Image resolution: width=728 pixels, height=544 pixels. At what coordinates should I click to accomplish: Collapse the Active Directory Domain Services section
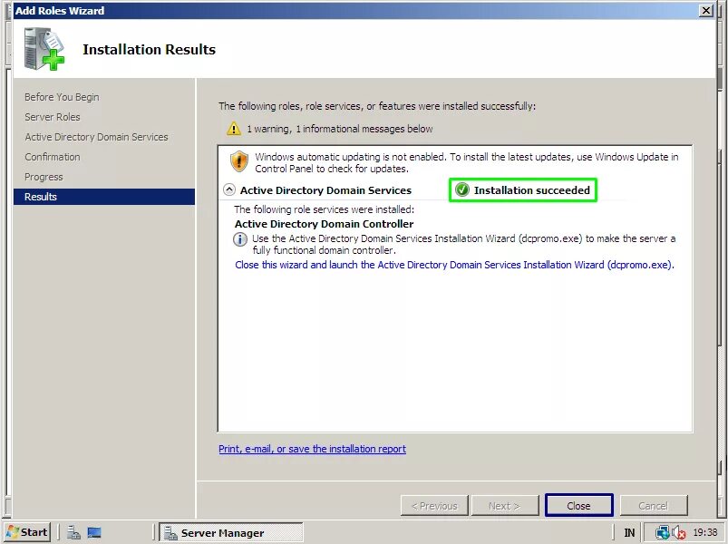[x=228, y=189]
